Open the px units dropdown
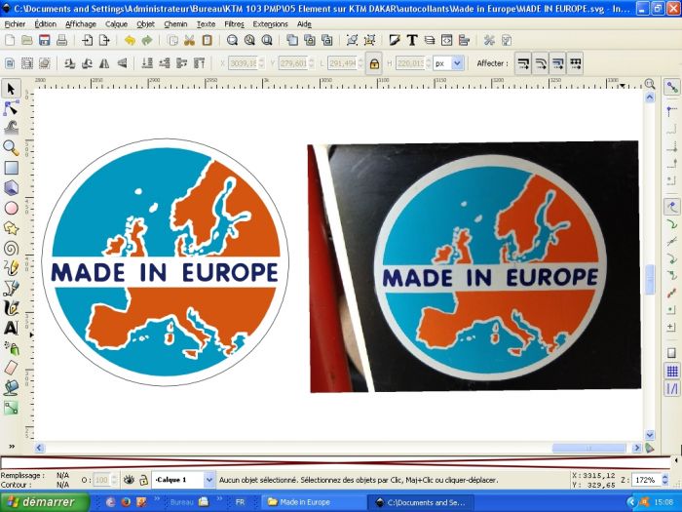This screenshot has height=512, width=682. click(449, 63)
